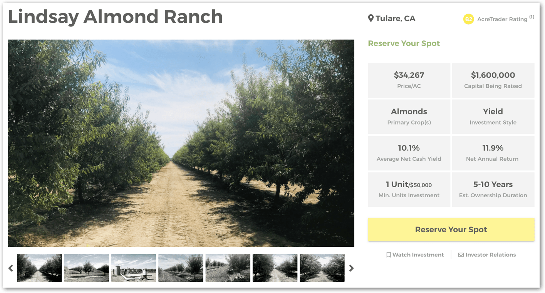545x293 pixels.
Task: Click the envelope icon beside Investor Relations
Action: 461,255
